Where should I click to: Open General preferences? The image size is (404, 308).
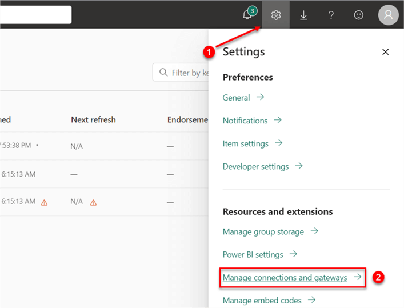coord(236,98)
